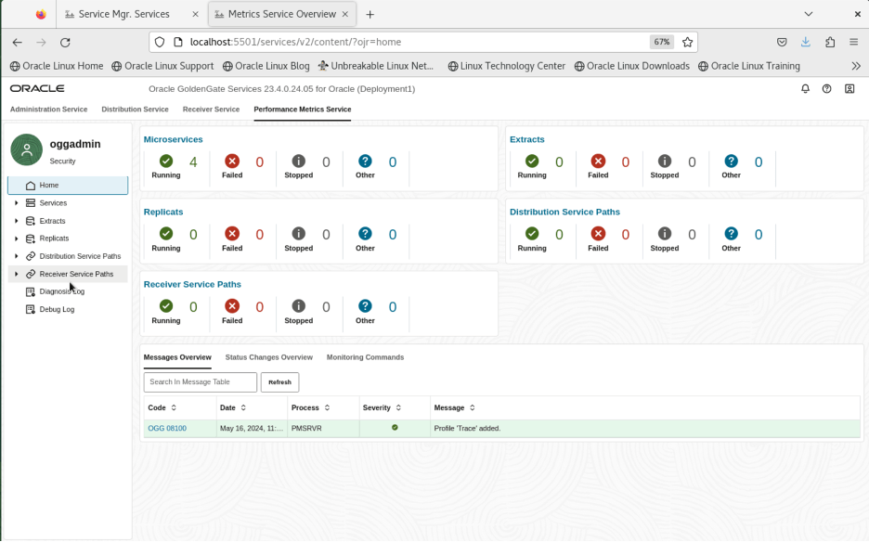Sort the table by Message column

[x=473, y=407]
